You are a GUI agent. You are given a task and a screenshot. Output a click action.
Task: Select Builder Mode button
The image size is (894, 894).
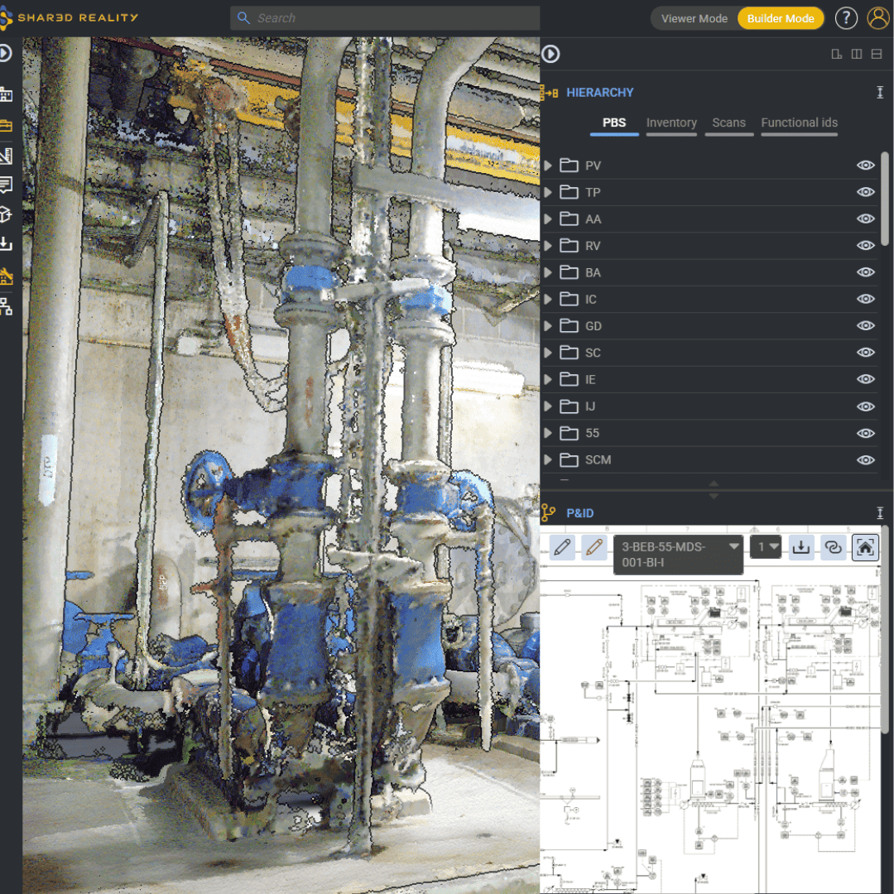781,18
